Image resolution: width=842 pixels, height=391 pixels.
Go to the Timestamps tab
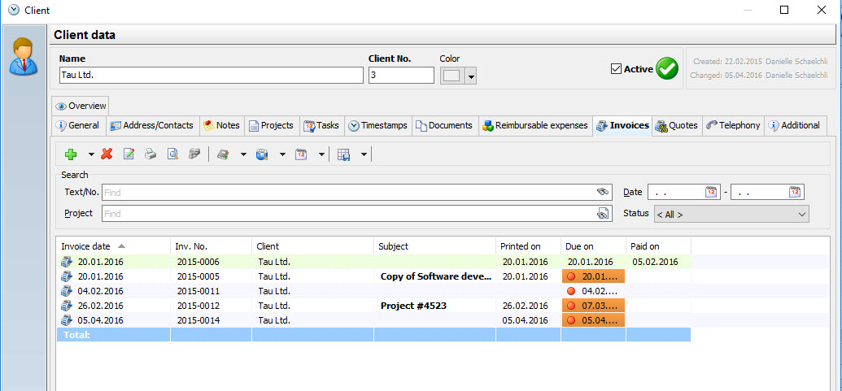(x=377, y=125)
